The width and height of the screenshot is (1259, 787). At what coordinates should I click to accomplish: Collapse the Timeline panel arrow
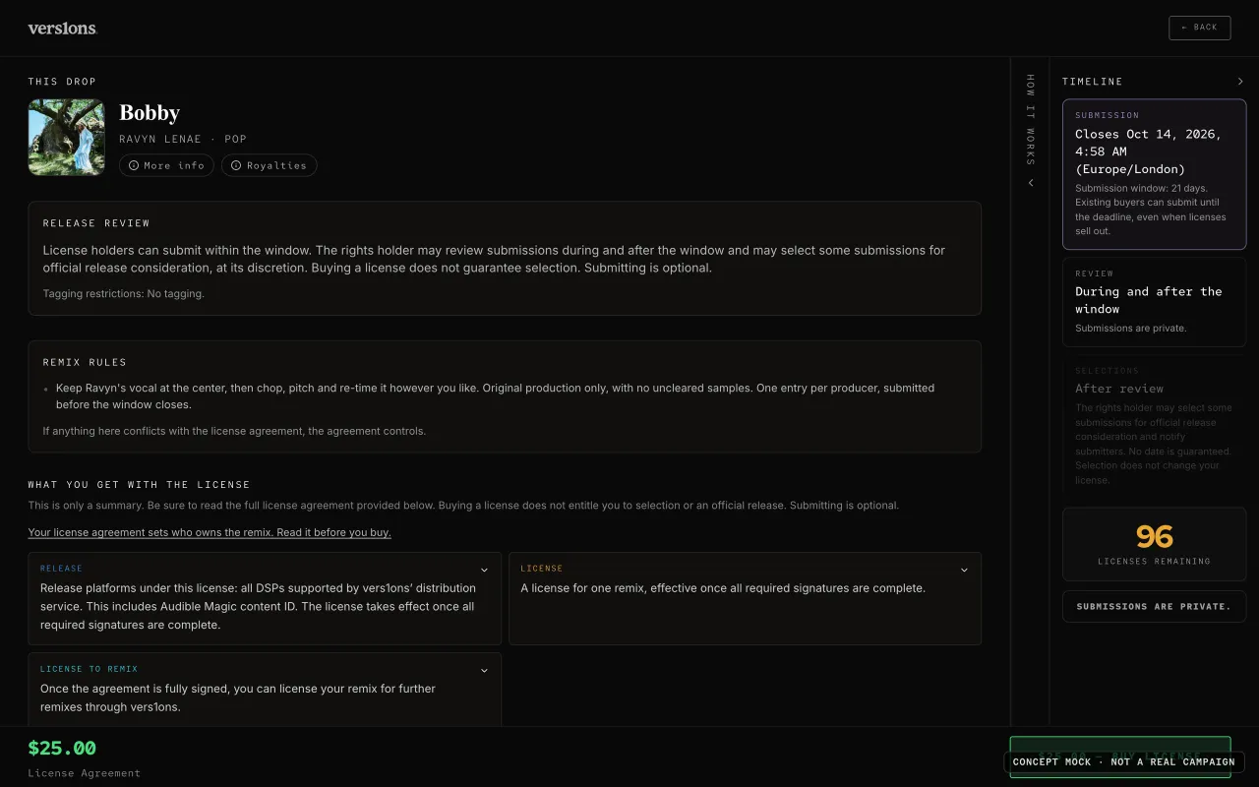[1240, 82]
